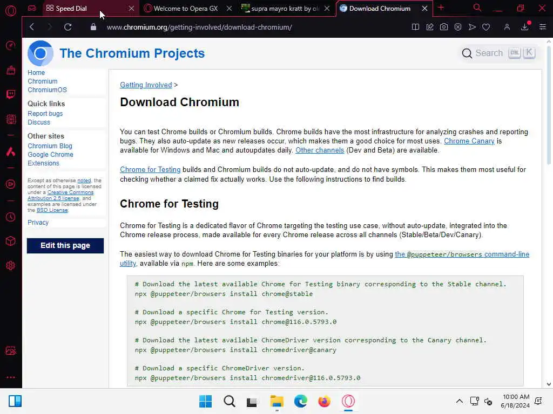The height and width of the screenshot is (414, 553).
Task: Open the Opera main menu logo
Action: coord(11,11)
